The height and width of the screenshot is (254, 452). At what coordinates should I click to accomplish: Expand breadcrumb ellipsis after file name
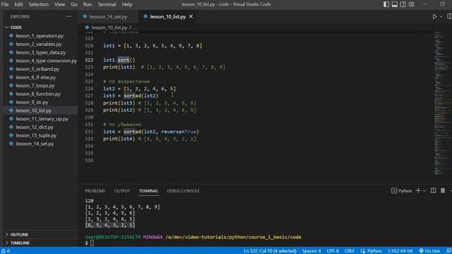135,28
